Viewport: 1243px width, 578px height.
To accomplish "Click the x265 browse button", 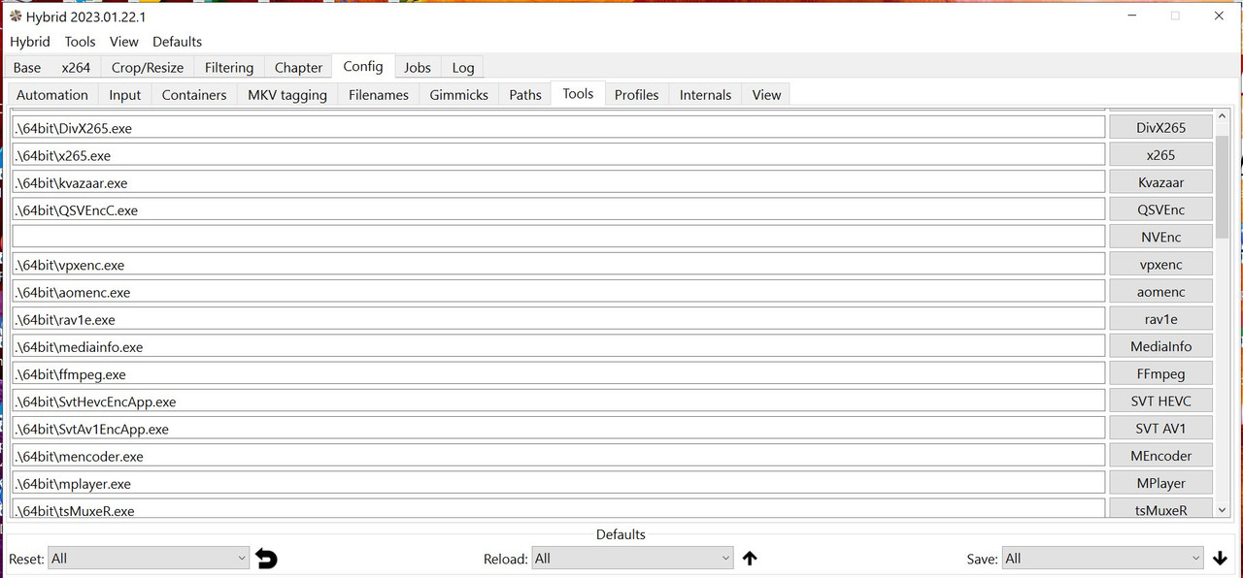I will click(x=1160, y=154).
